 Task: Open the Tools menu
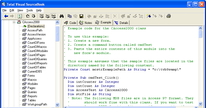(30, 10)
